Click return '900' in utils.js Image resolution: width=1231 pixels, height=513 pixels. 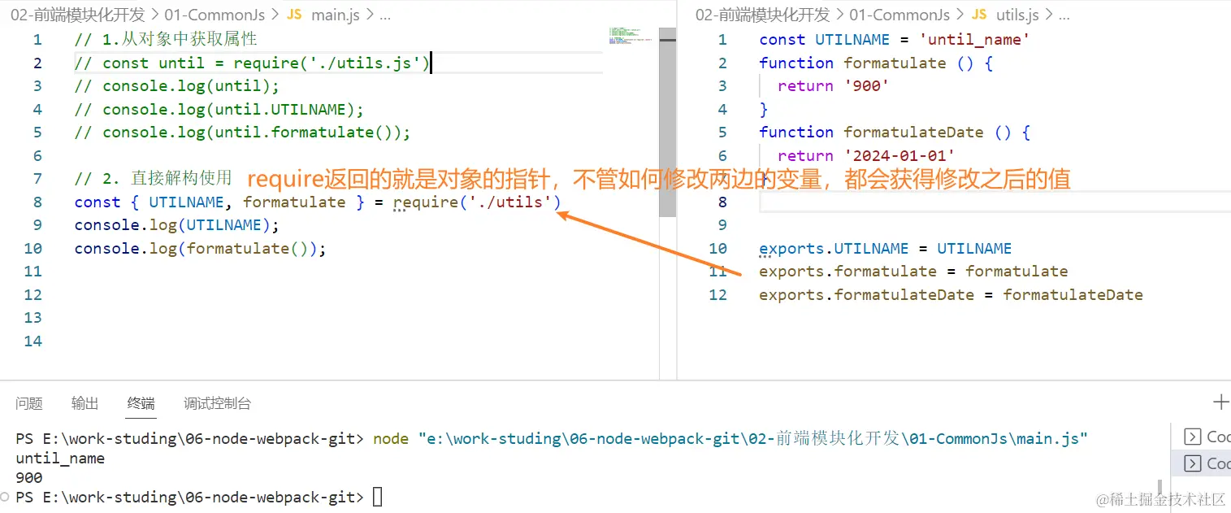[833, 85]
